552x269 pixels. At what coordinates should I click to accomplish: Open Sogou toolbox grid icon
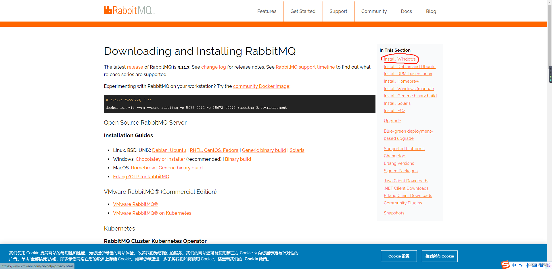click(x=548, y=265)
